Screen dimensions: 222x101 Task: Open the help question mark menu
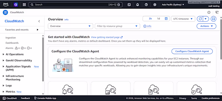pos(146,5)
